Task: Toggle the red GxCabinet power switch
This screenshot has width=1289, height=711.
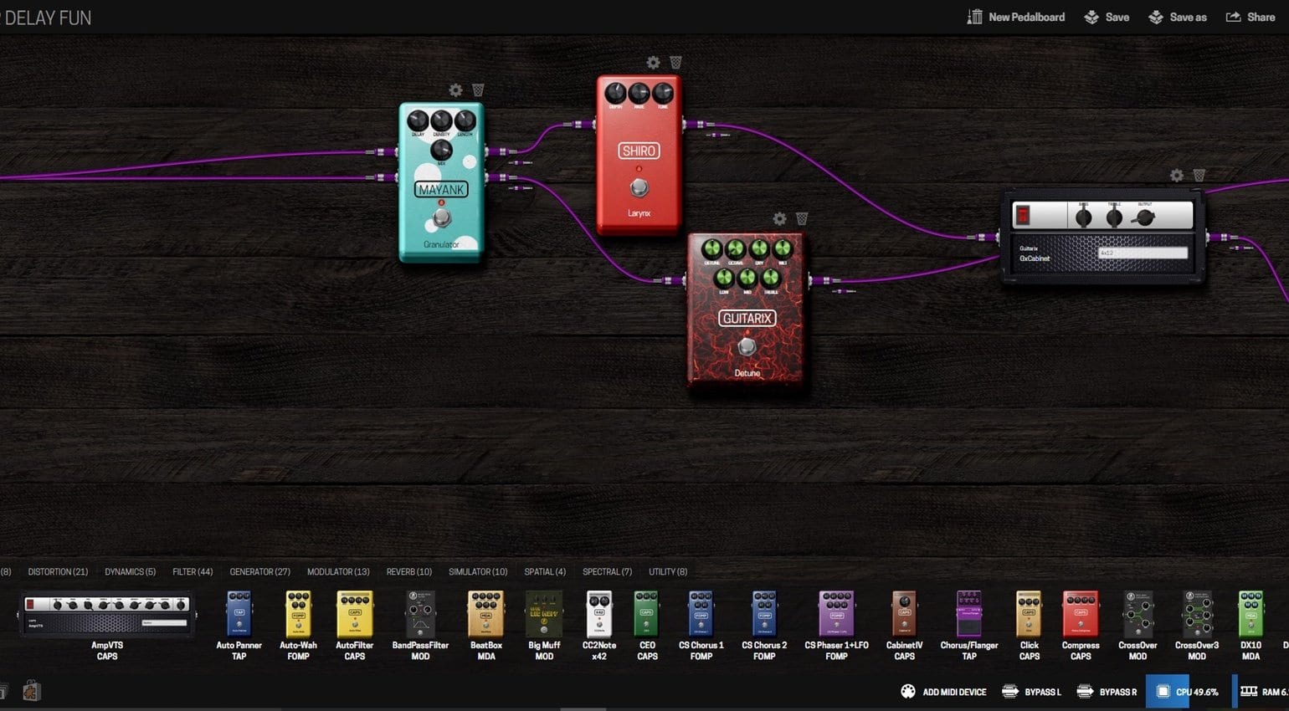Action: tap(1023, 216)
